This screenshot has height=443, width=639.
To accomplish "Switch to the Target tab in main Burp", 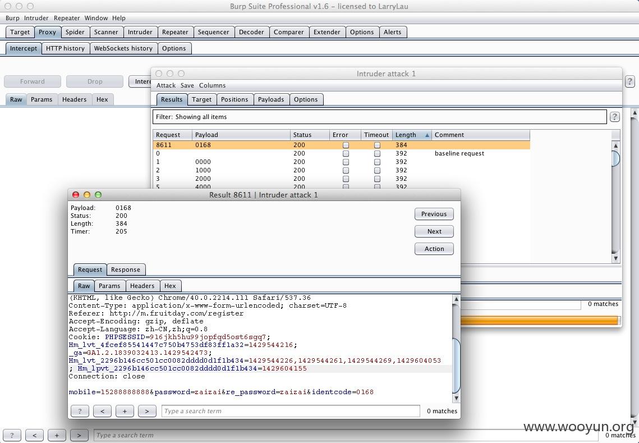I will 20,32.
